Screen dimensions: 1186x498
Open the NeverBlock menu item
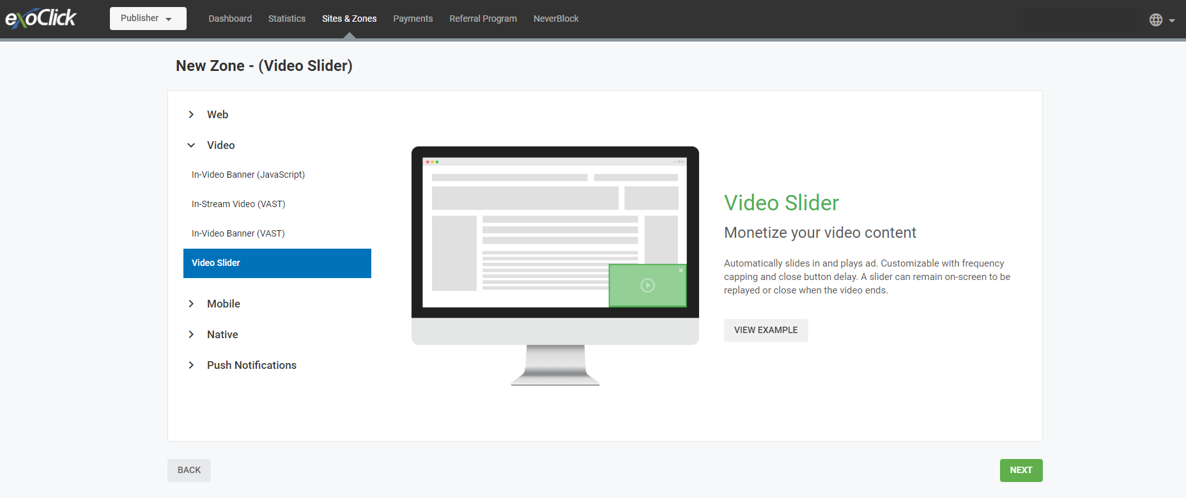point(556,19)
